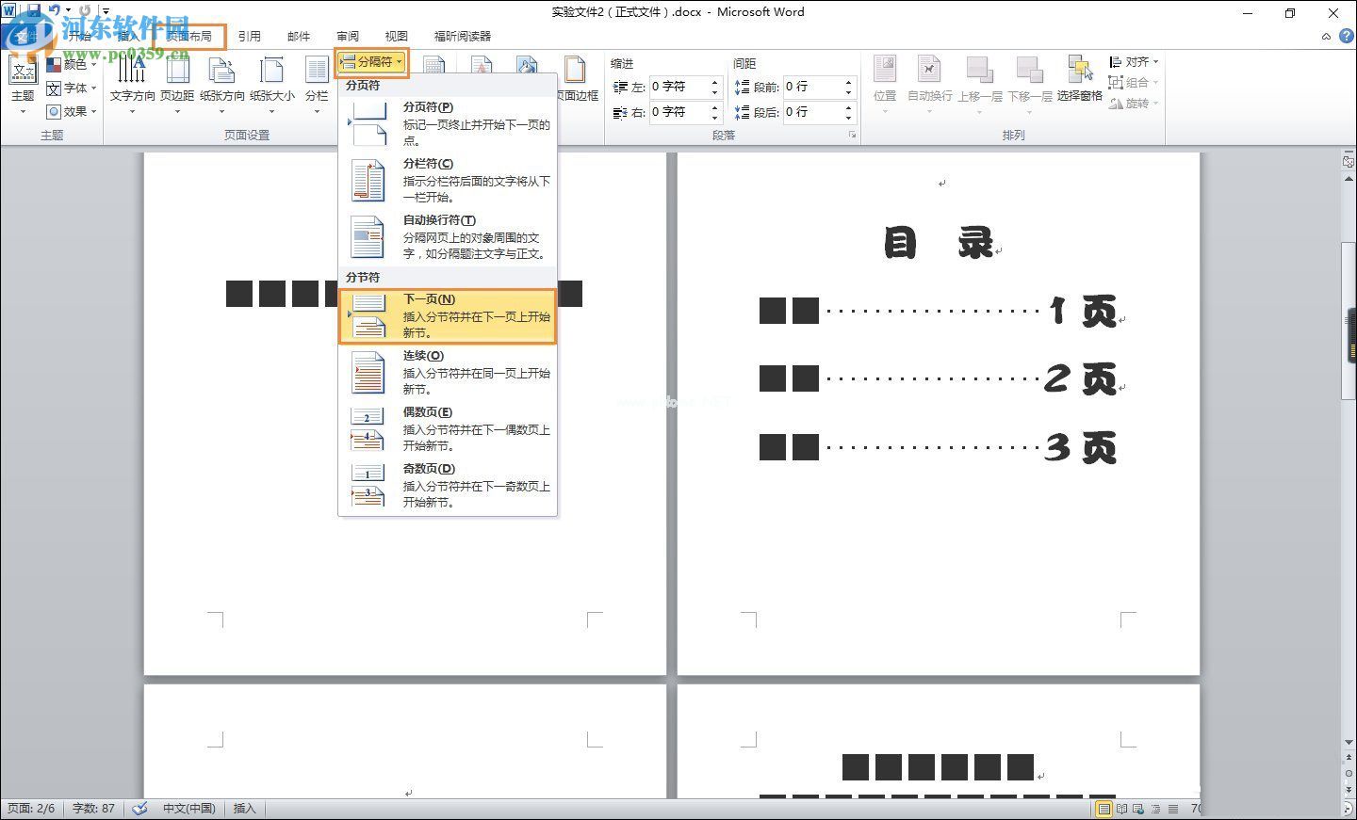Select Text Wrapping break (自动换行符) option
1357x820 pixels.
click(448, 236)
